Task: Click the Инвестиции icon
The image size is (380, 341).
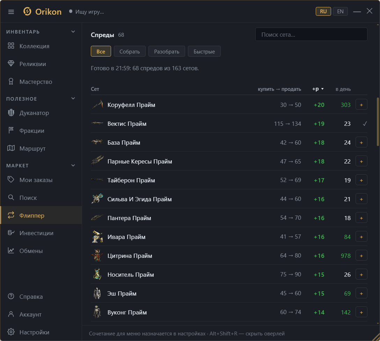Action: (x=11, y=233)
